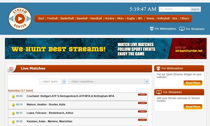The height and width of the screenshot is (126, 210).
Task: Click Read More under For Streamers
Action: point(193,107)
